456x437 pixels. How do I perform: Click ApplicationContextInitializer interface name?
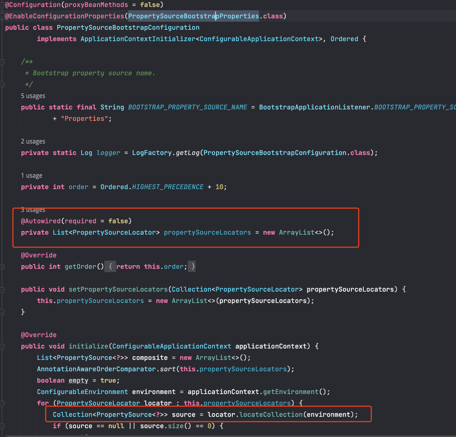(138, 39)
